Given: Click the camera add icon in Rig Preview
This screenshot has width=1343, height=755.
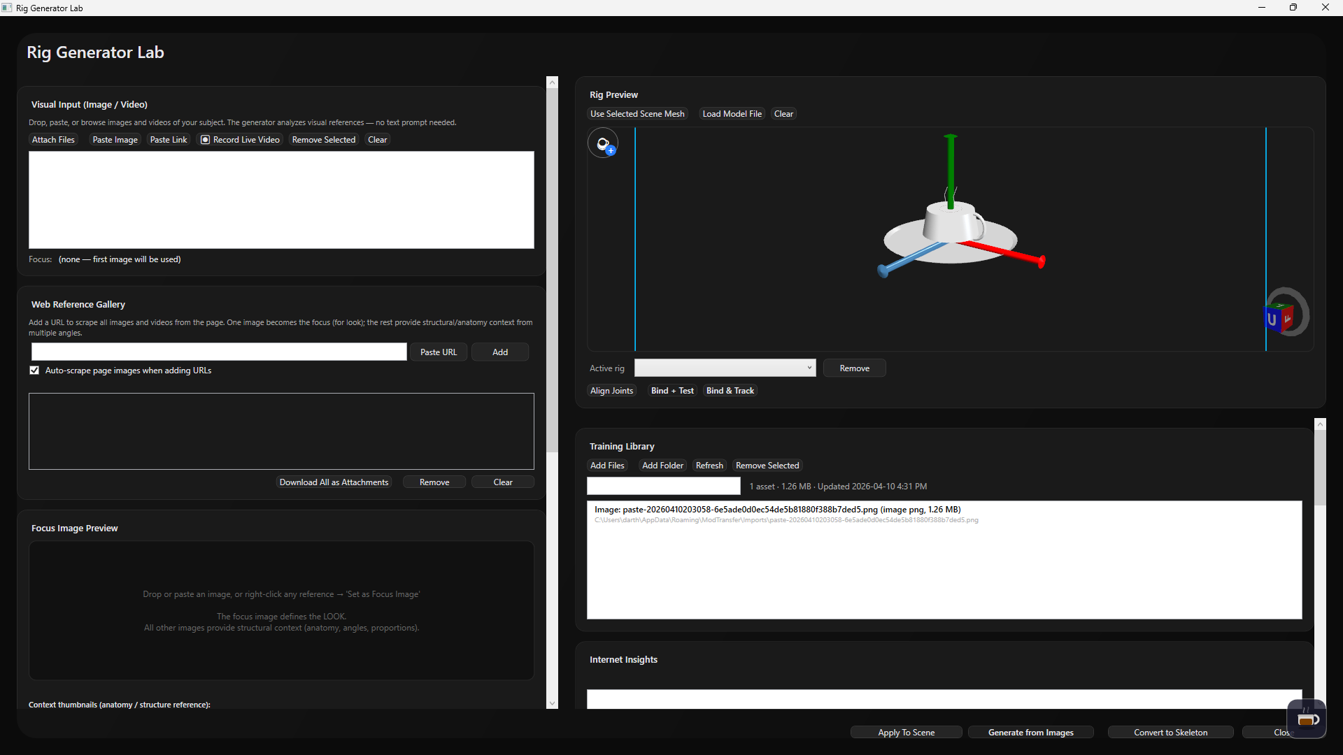Looking at the screenshot, I should pos(603,143).
